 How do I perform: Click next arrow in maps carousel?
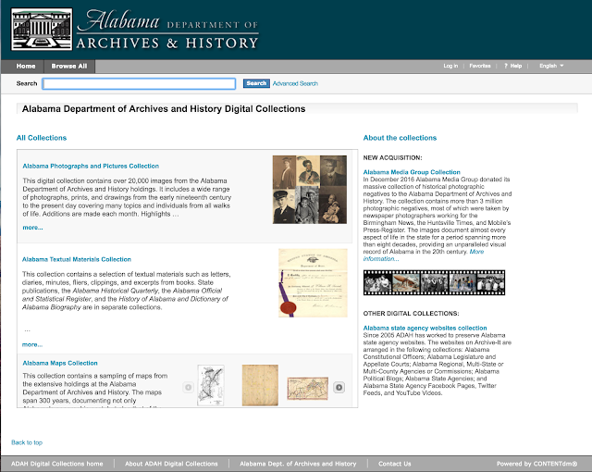pos(339,387)
